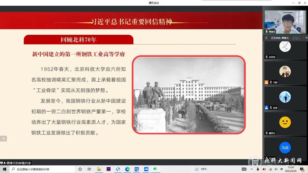
Task: Click the Windows search input box
Action: click(44, 169)
